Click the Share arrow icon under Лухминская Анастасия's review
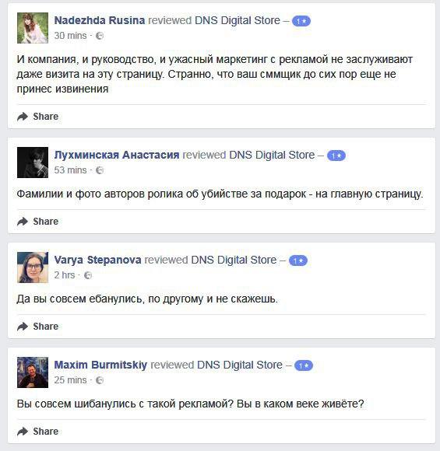This screenshot has width=440, height=451. pos(23,222)
